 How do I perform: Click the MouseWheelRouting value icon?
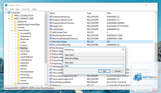pos(50,45)
